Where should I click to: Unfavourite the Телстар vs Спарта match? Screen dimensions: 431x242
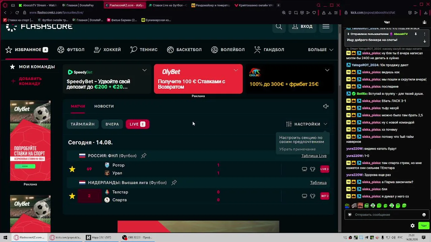tap(72, 196)
